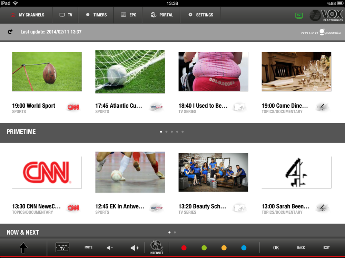Tap the yellow remote color button
Screen dimensions: 345x258
(x=224, y=248)
